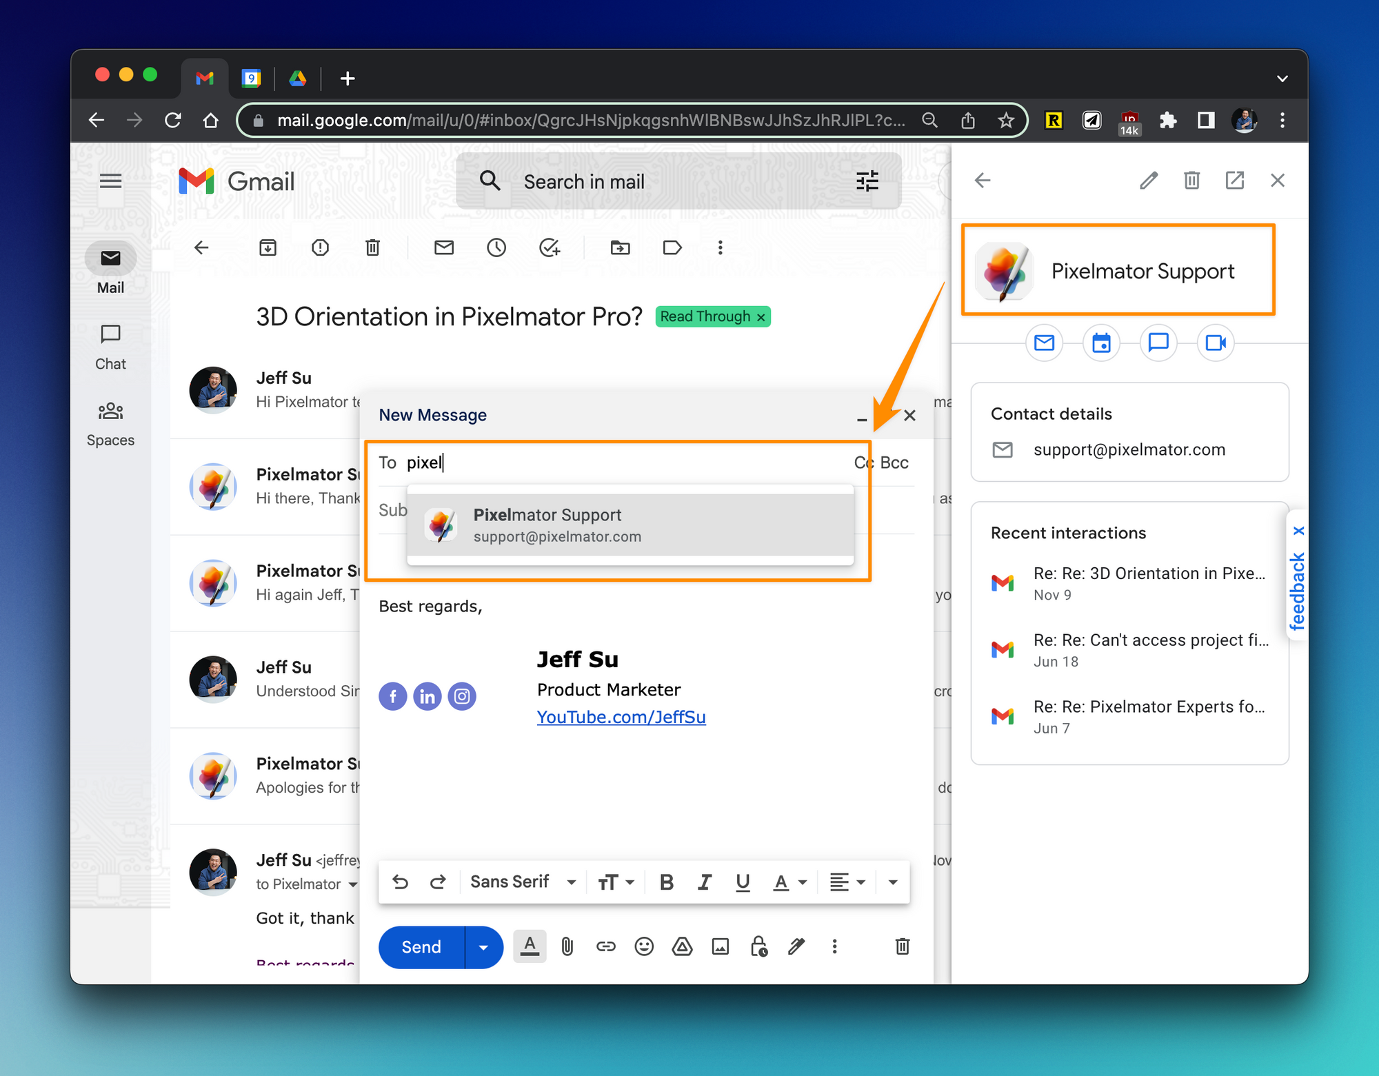1379x1076 pixels.
Task: Open more compose options menu
Action: click(x=834, y=946)
